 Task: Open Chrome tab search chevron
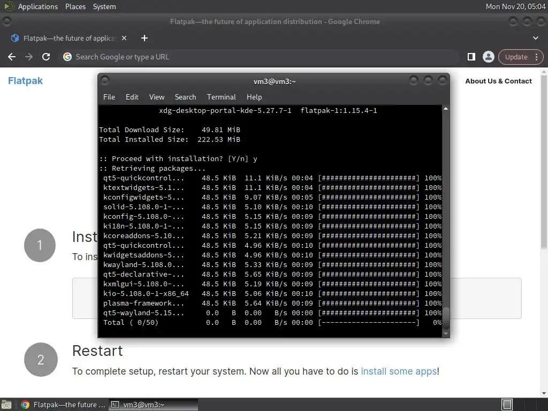pos(535,38)
